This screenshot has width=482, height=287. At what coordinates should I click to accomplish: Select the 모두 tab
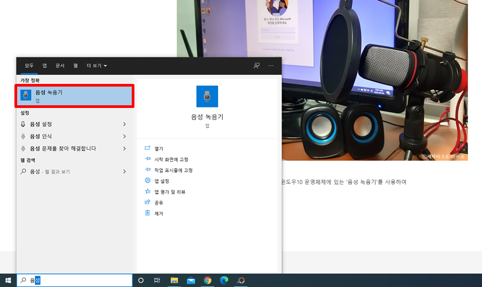pyautogui.click(x=29, y=66)
